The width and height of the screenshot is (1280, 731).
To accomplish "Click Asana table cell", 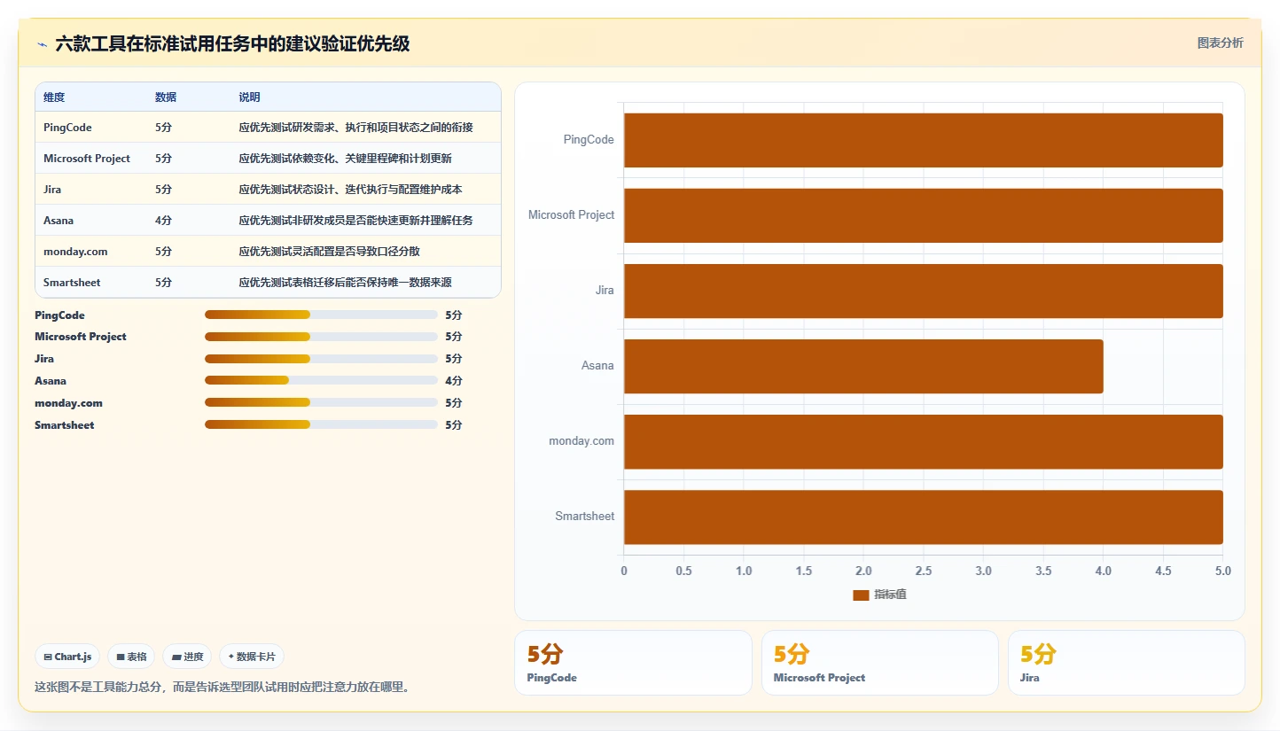I will pos(59,221).
